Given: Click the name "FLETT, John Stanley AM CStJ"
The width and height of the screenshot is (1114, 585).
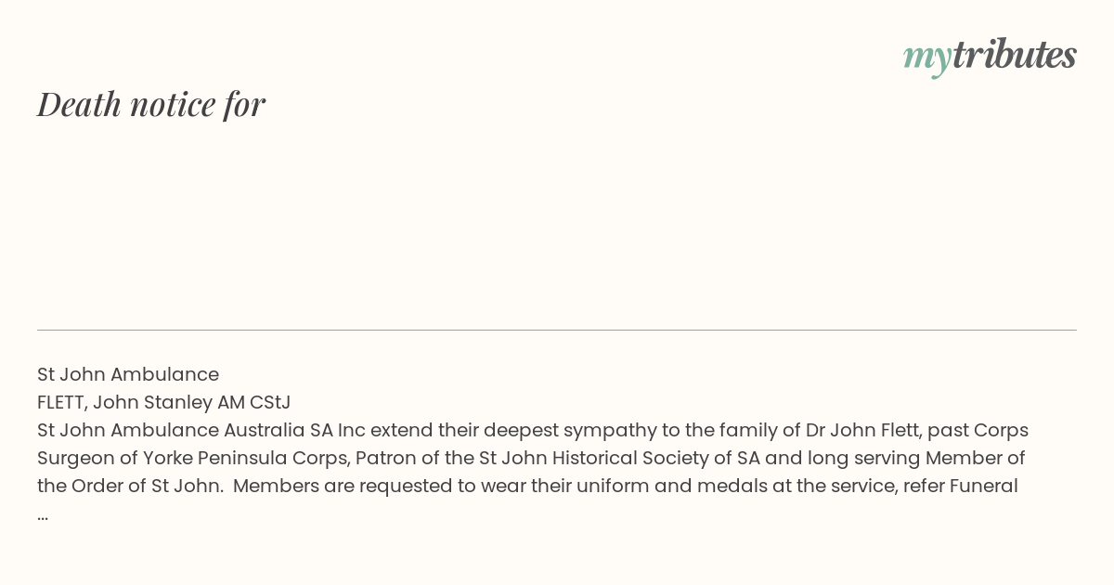Looking at the screenshot, I should click(x=164, y=402).
